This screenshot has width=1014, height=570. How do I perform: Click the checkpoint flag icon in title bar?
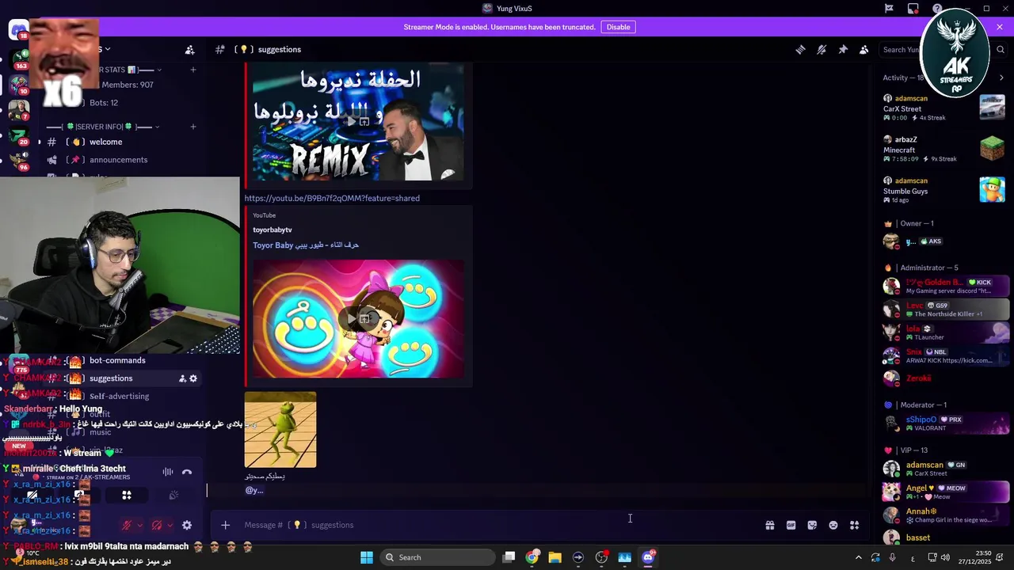pos(889,9)
